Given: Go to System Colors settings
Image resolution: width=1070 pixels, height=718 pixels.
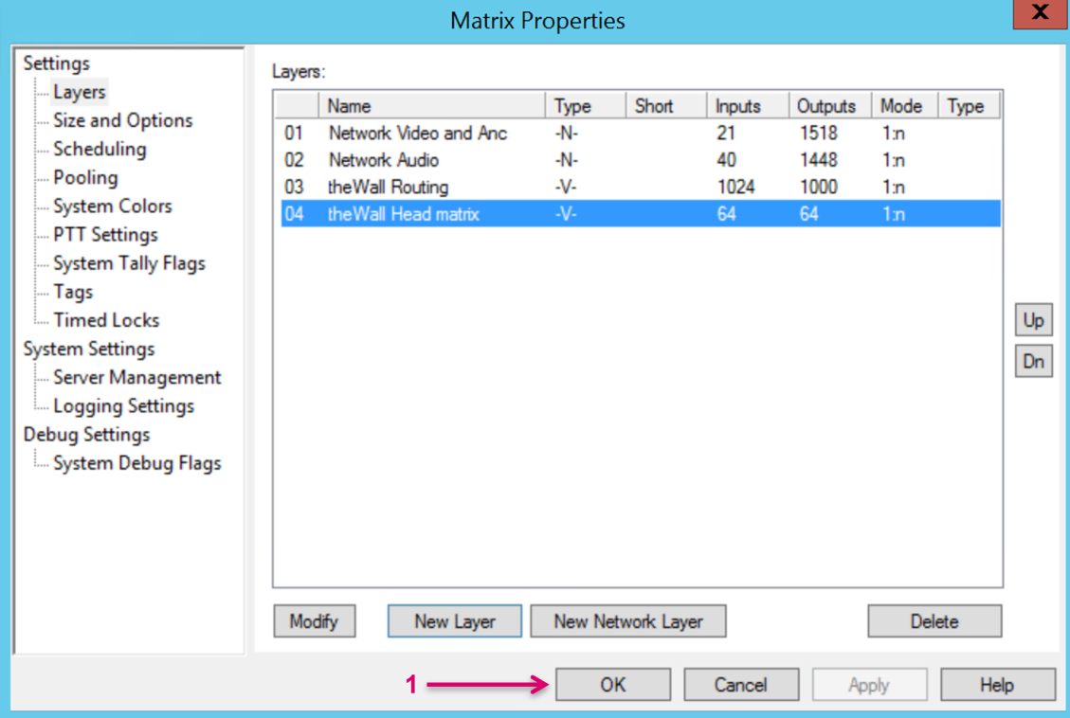Looking at the screenshot, I should 112,206.
